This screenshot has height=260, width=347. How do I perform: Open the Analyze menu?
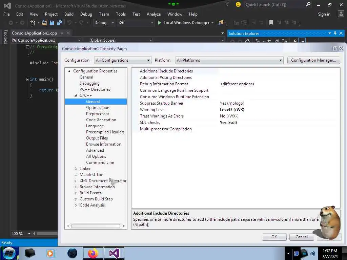pos(154,14)
